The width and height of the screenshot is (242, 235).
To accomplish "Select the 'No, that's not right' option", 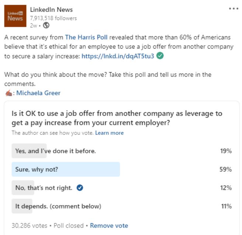I will [122, 188].
